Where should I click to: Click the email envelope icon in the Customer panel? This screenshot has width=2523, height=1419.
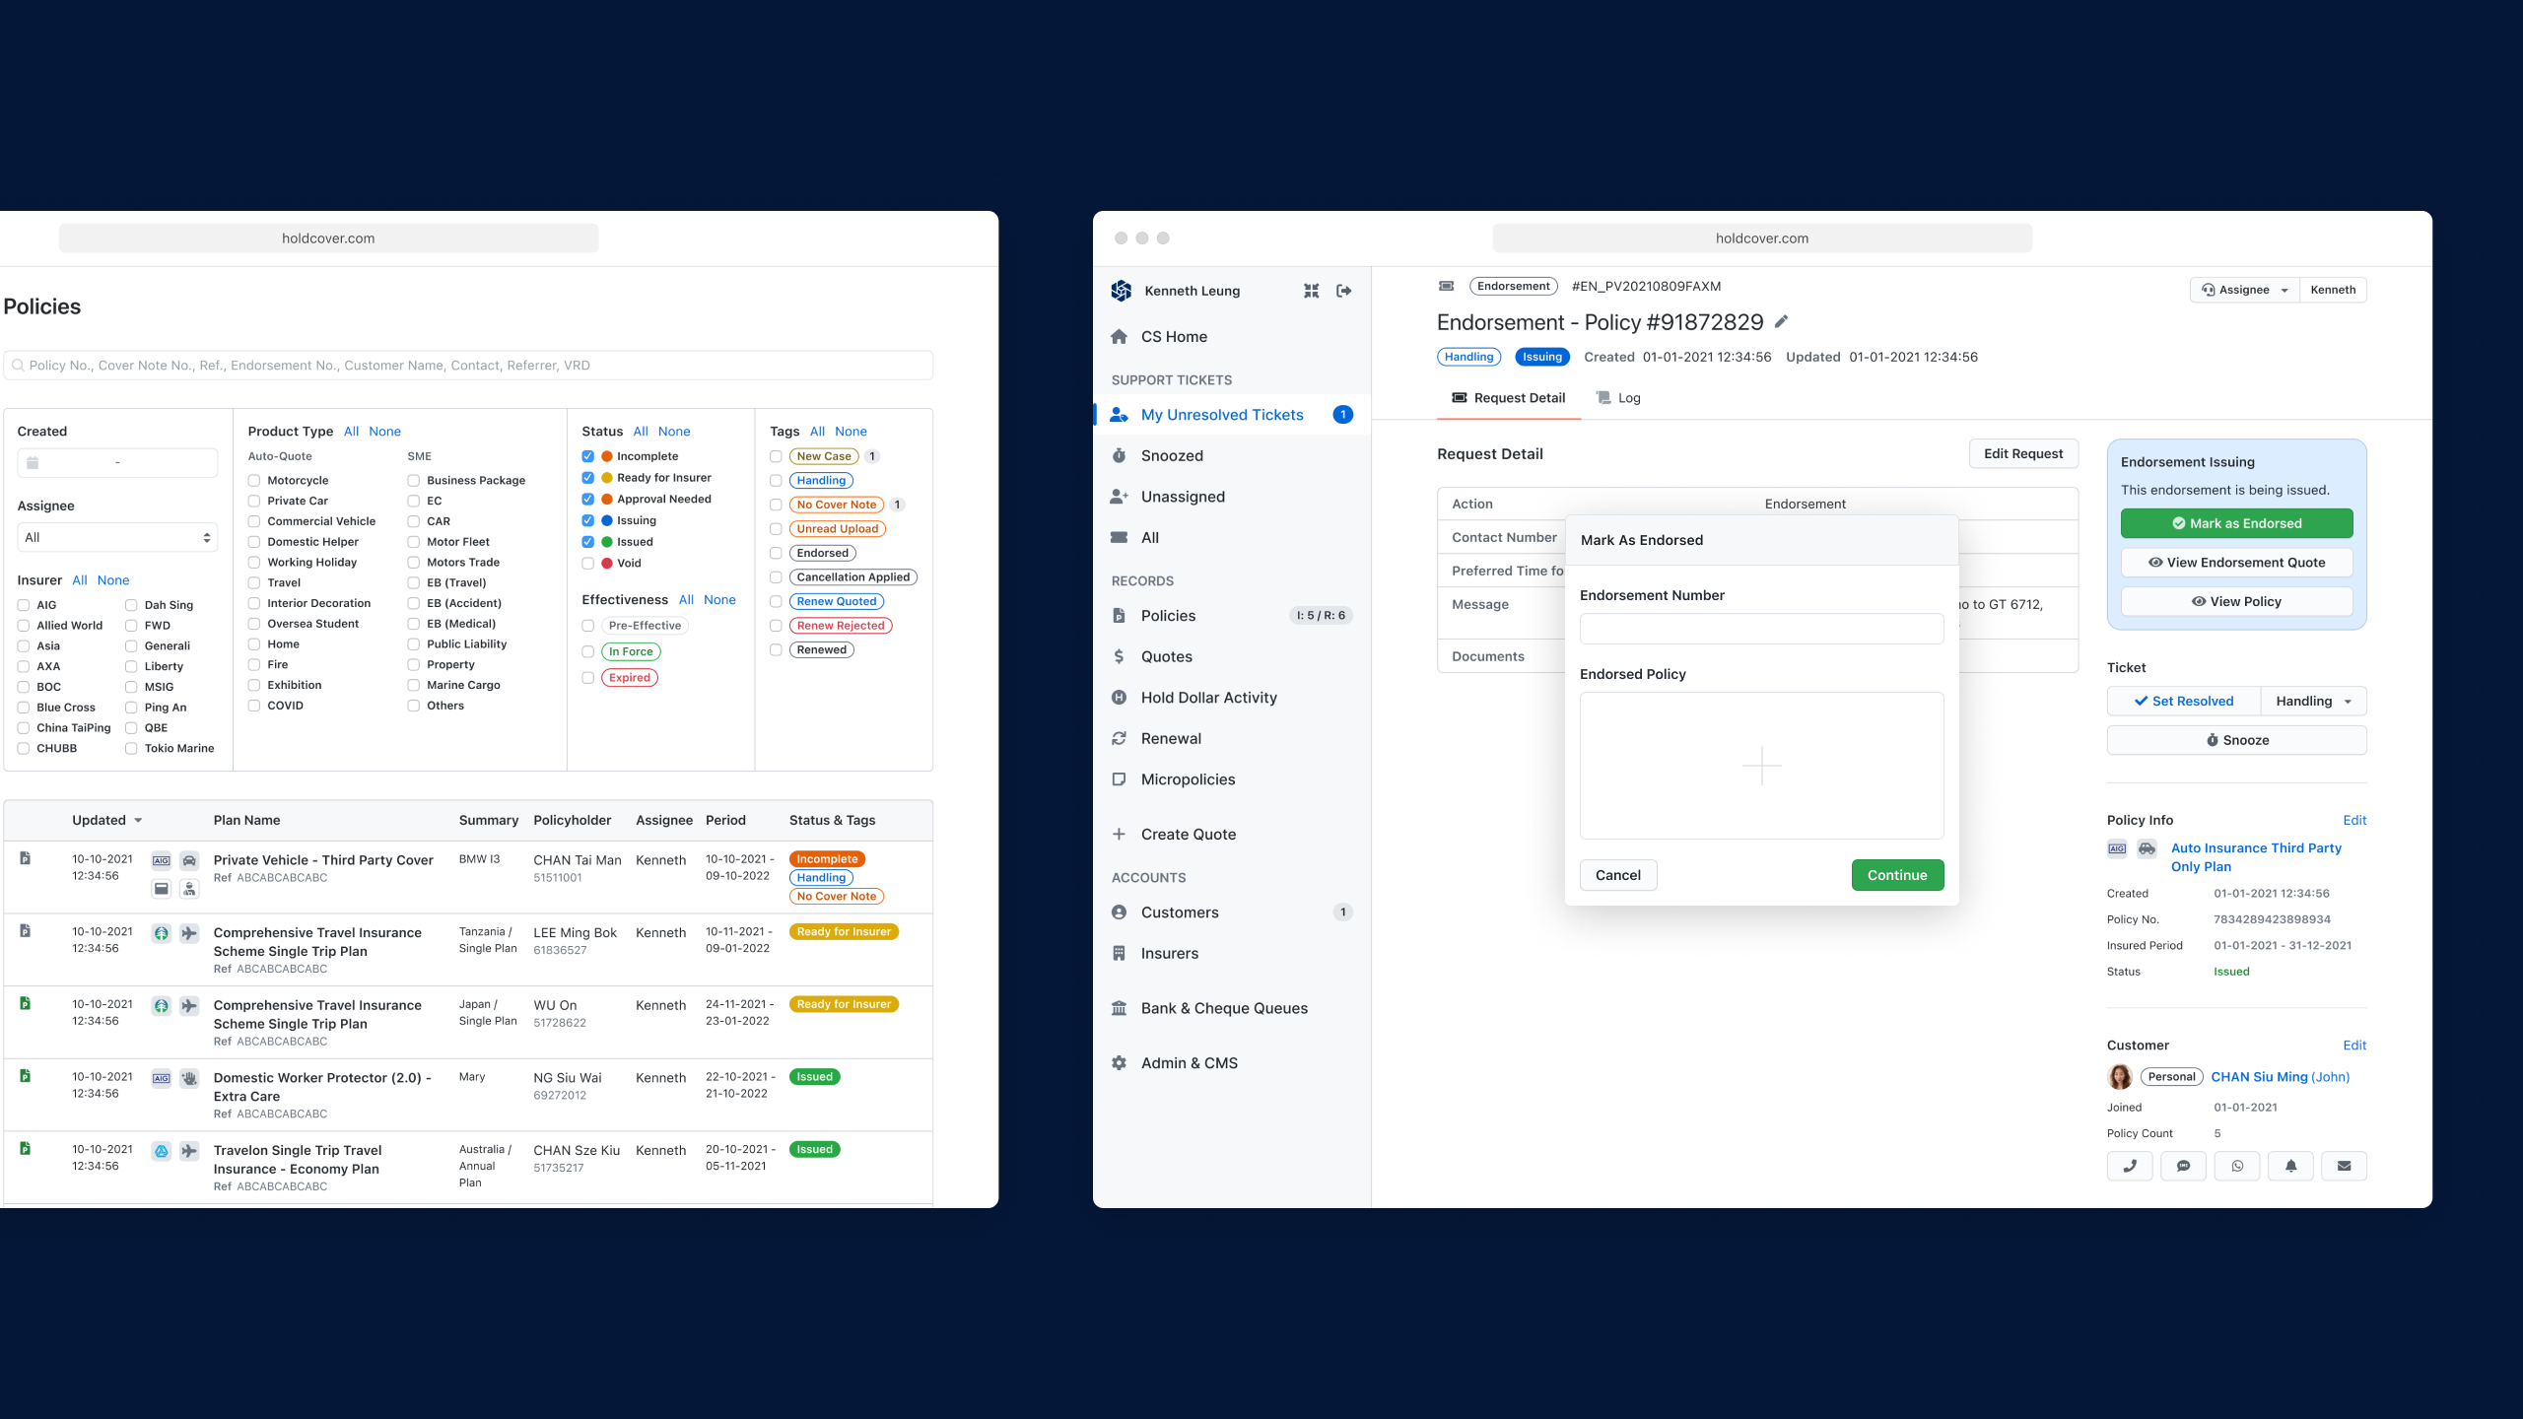pos(2346,1166)
